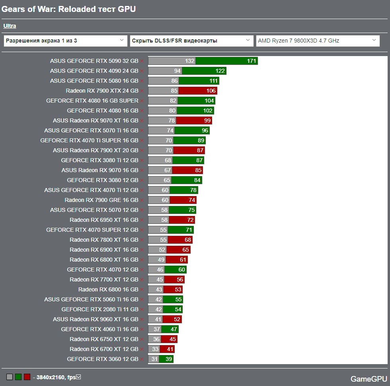Click the GEFORCE RTX 3060 12 GB label

(103, 359)
